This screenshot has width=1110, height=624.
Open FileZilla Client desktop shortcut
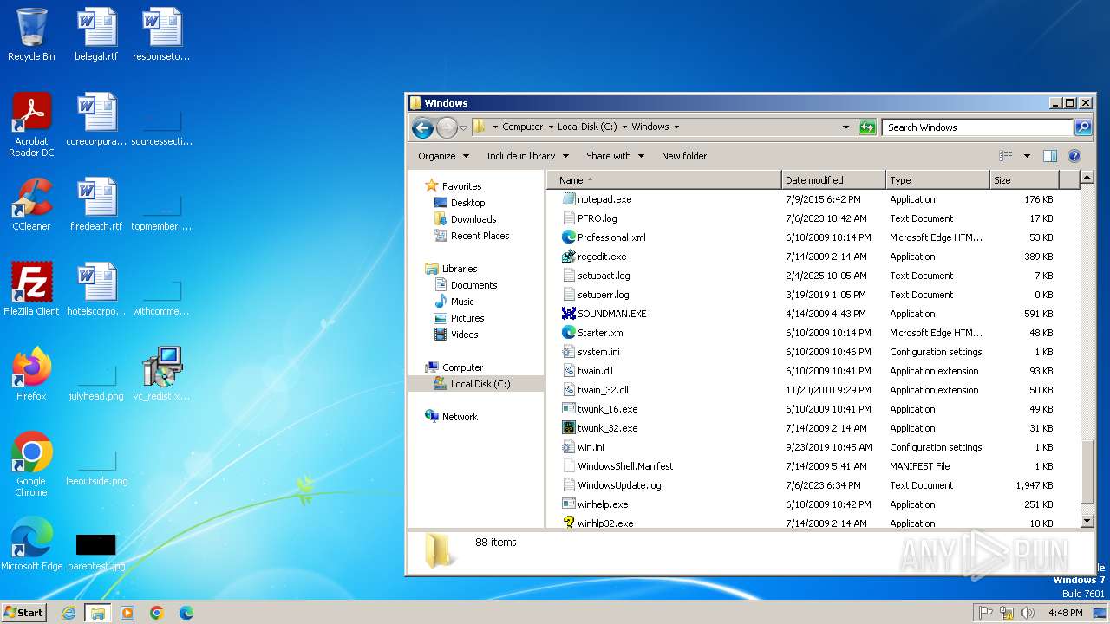pos(31,289)
